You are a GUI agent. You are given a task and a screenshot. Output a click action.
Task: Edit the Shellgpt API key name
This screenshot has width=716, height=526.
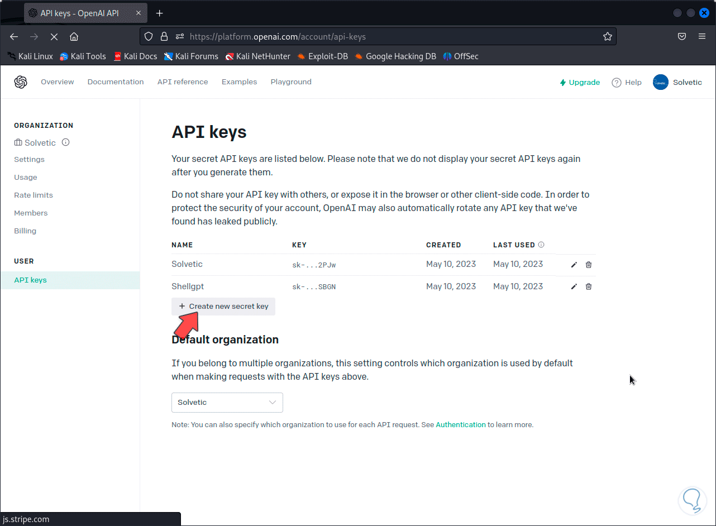click(x=574, y=286)
